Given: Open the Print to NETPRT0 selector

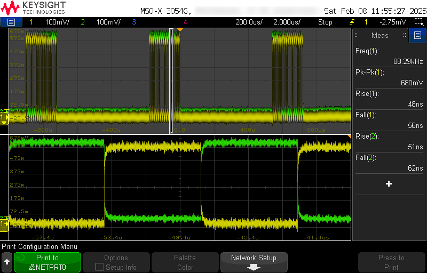Looking at the screenshot, I should tap(48, 262).
